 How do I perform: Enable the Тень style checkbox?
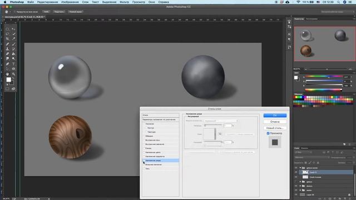point(144,169)
